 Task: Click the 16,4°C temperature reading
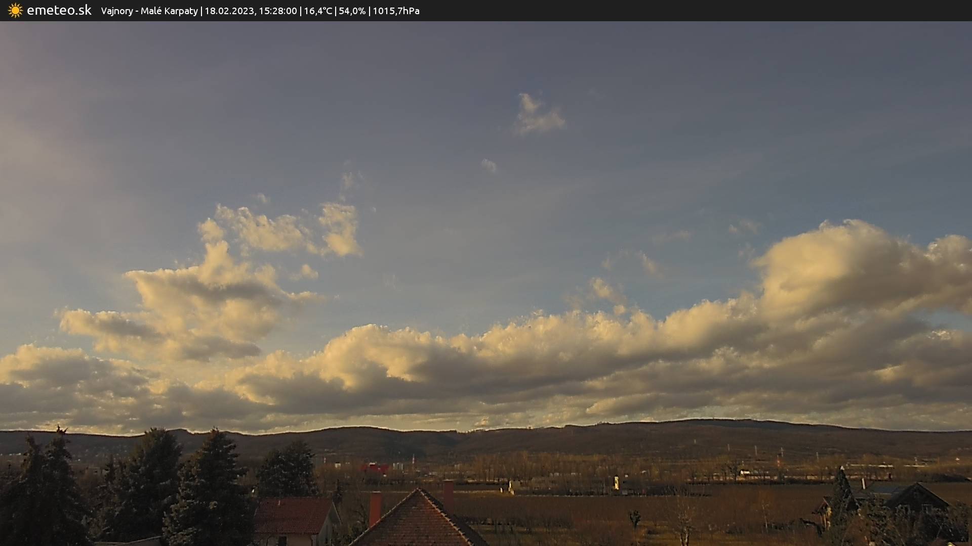[318, 11]
